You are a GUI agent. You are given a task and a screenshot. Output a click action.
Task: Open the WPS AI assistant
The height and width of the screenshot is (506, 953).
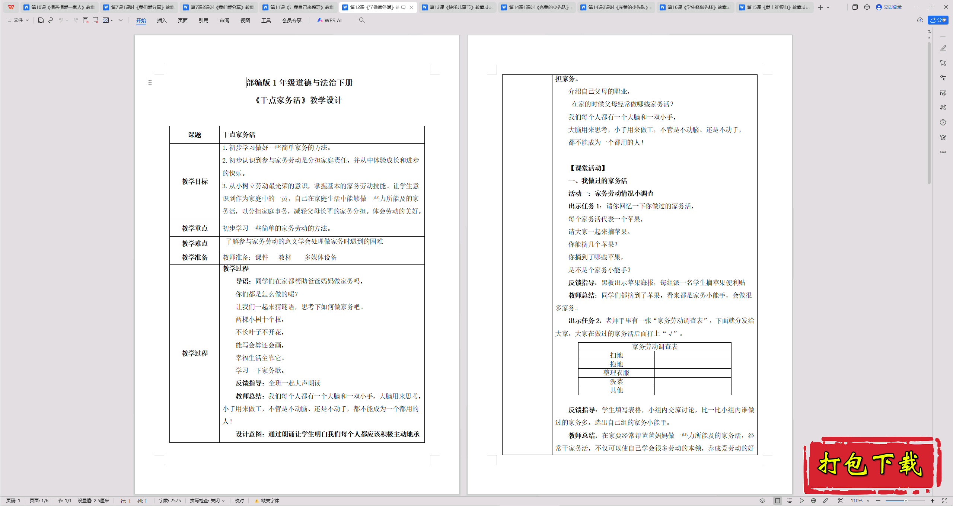[329, 20]
